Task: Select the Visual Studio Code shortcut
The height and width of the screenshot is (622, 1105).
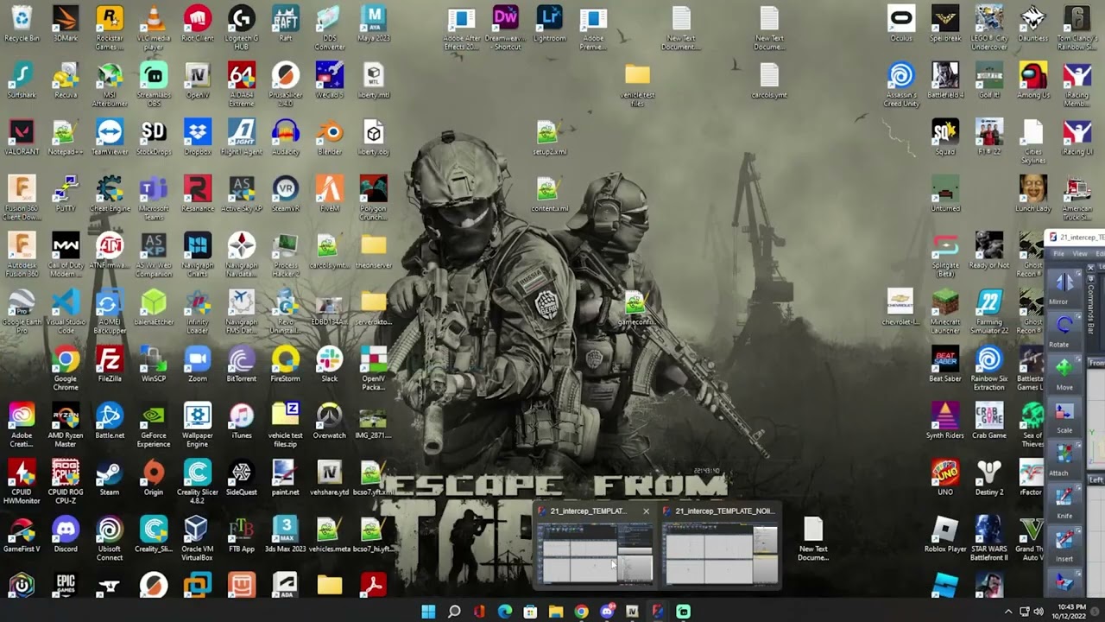Action: [66, 312]
